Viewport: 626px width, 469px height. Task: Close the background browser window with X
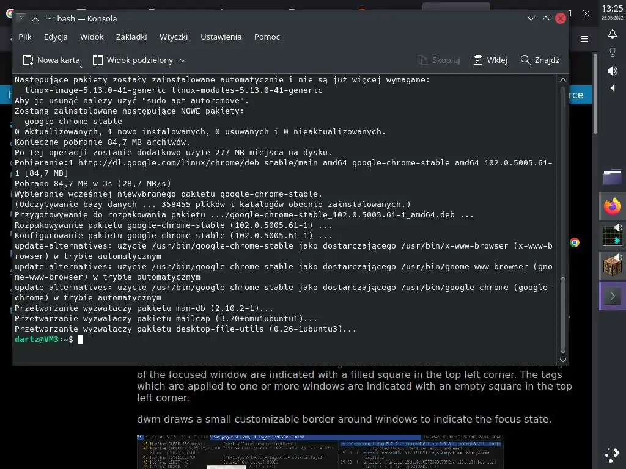click(x=586, y=13)
